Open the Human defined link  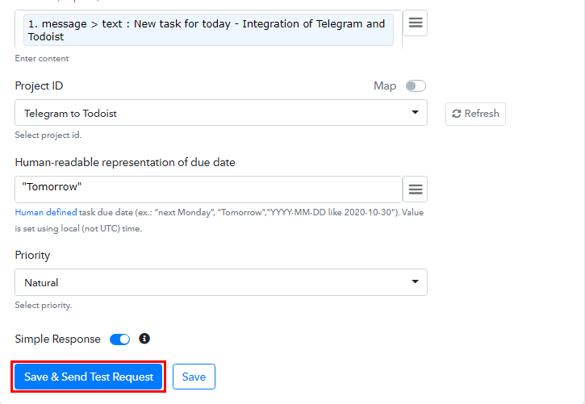coord(46,212)
